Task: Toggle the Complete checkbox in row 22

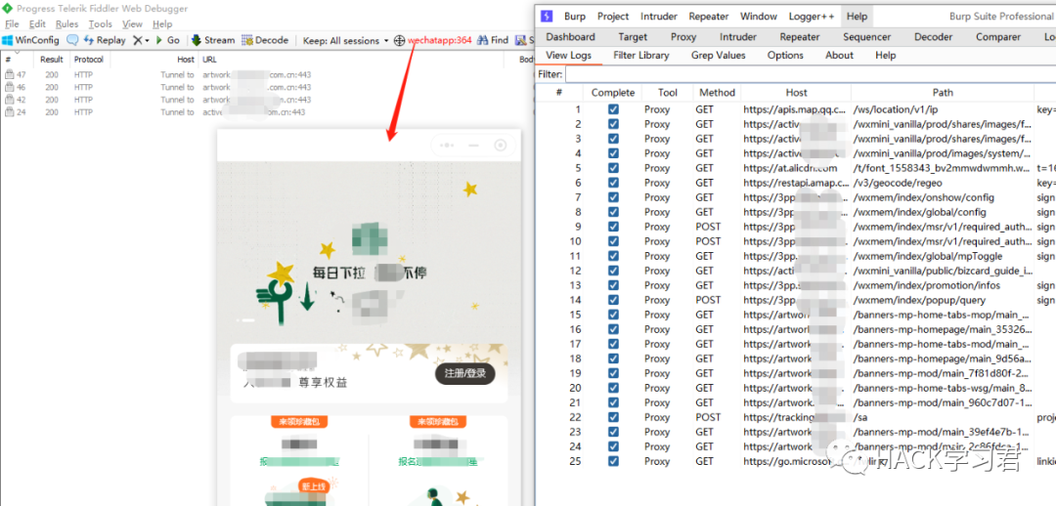Action: [613, 417]
